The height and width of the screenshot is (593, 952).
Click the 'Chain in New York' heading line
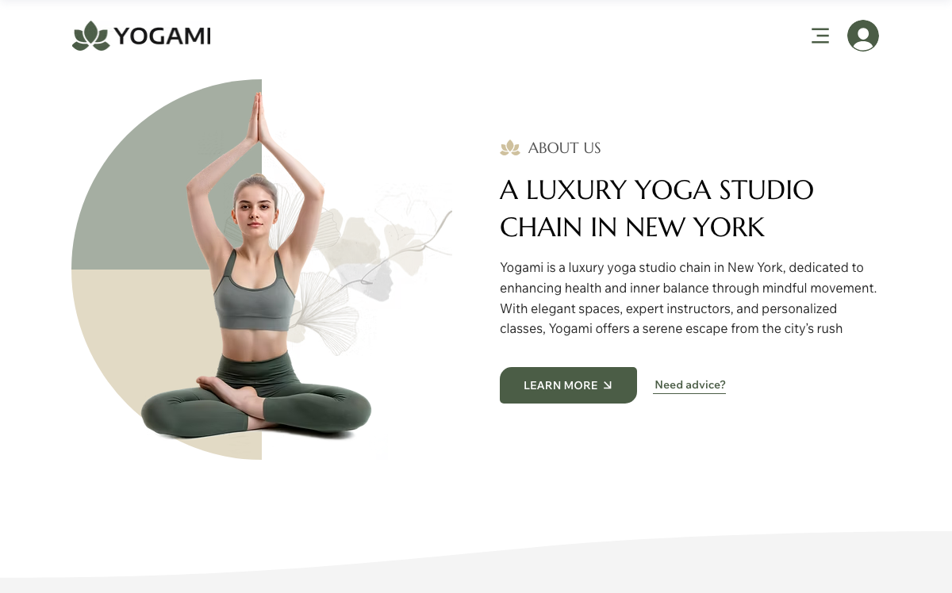coord(632,228)
